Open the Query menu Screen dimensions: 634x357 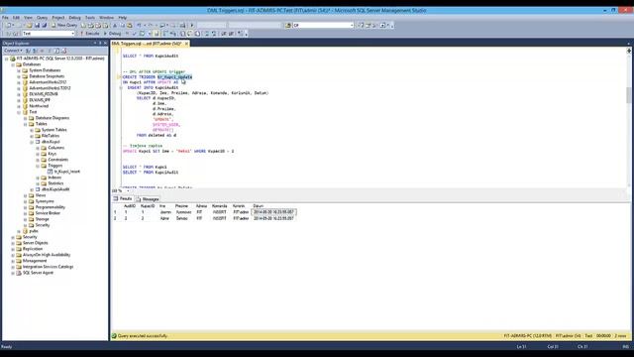(x=42, y=18)
